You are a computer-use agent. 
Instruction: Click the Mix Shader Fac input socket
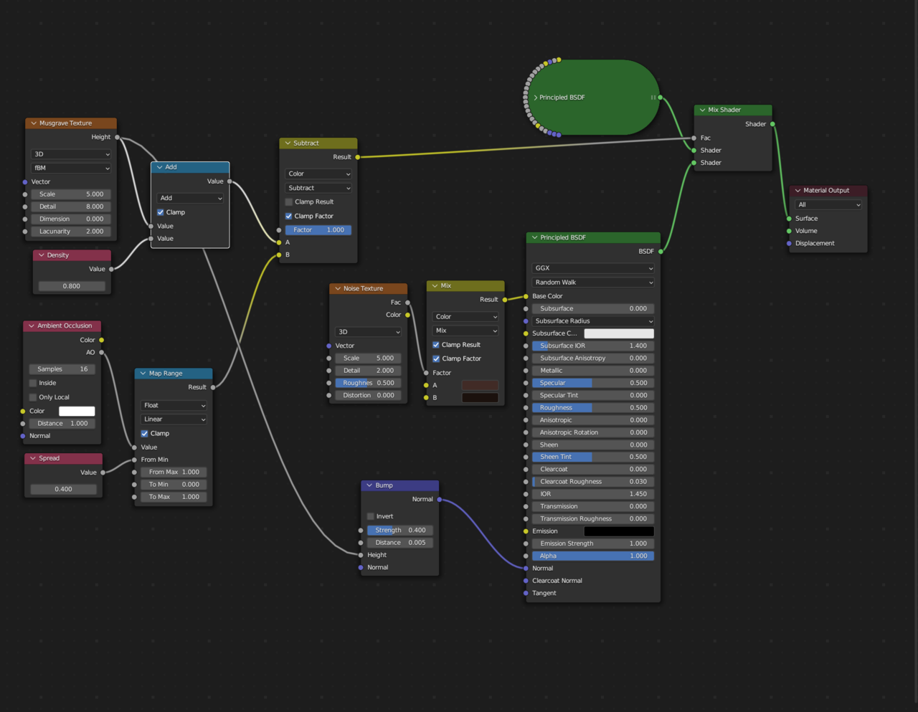coord(694,138)
